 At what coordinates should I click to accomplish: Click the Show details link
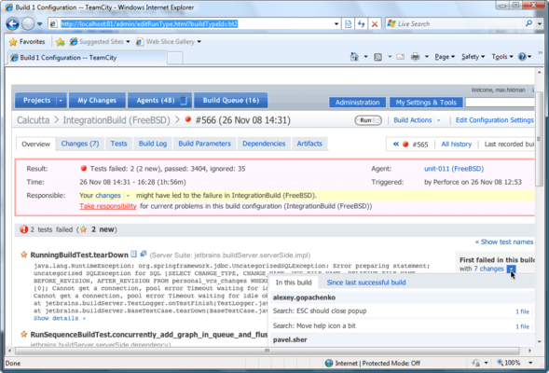(x=60, y=318)
